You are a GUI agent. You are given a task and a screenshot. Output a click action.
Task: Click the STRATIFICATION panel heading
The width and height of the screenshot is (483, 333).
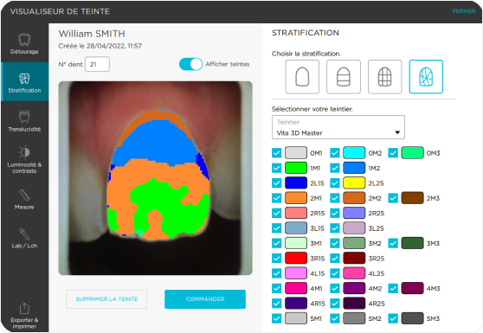(306, 33)
